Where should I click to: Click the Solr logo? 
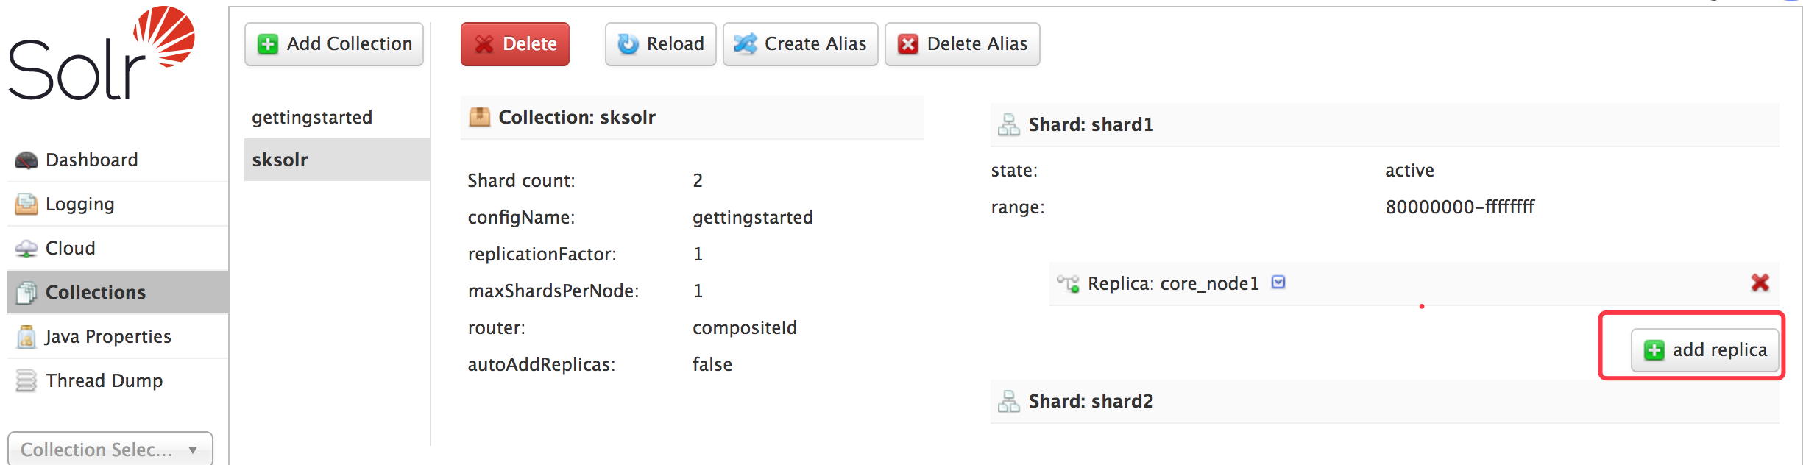[x=102, y=53]
